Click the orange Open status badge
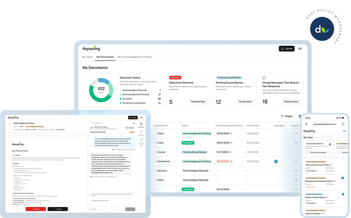The width and height of the screenshot is (351, 218). pos(132,132)
